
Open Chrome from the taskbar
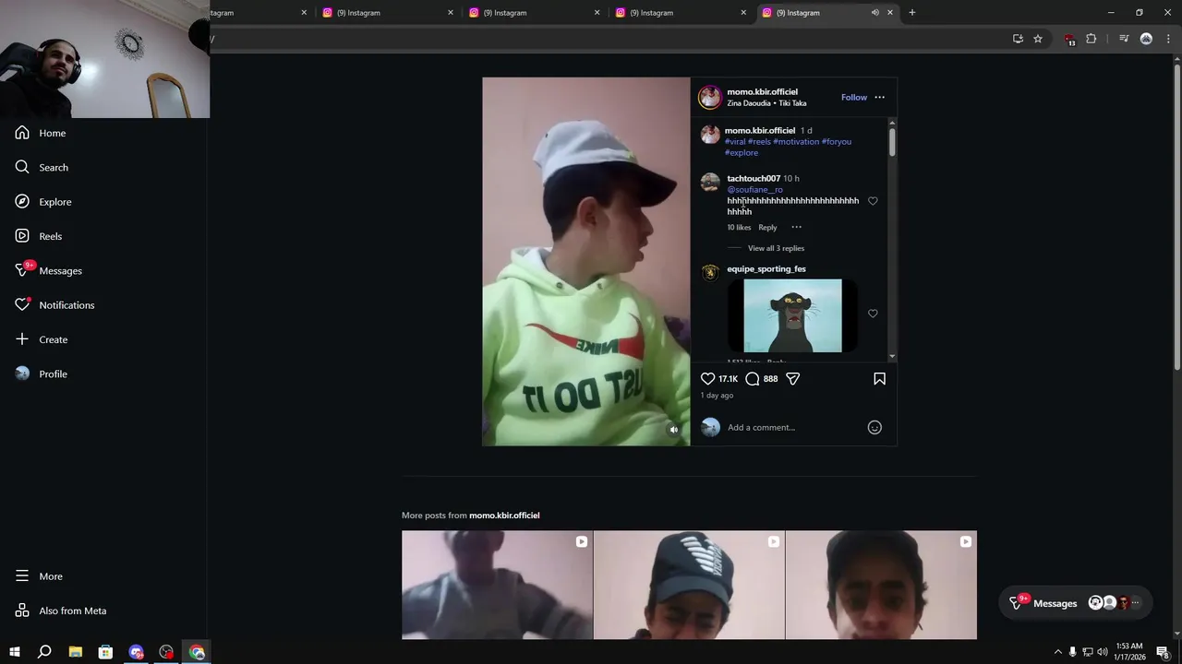pos(197,652)
